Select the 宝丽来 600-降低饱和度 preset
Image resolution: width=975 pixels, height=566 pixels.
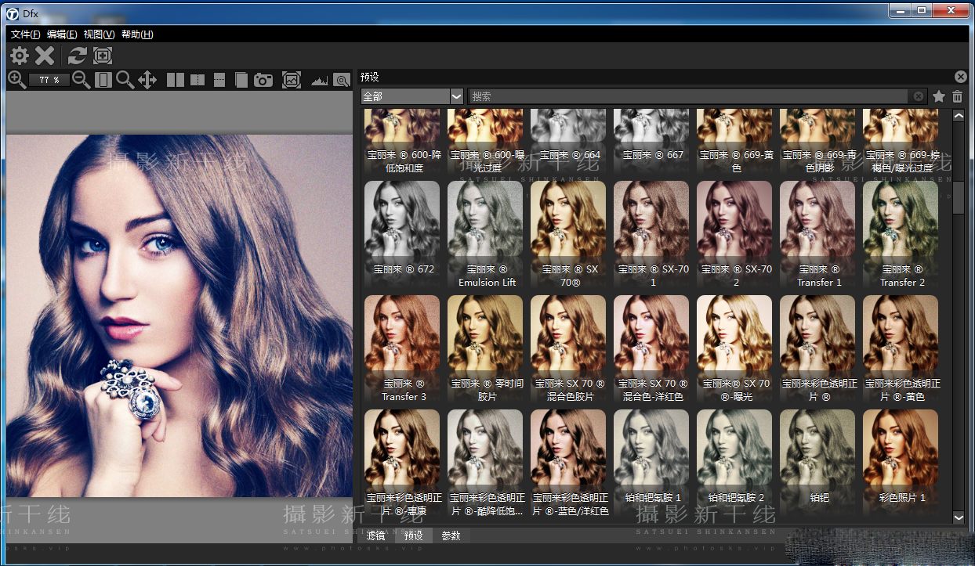[404, 142]
